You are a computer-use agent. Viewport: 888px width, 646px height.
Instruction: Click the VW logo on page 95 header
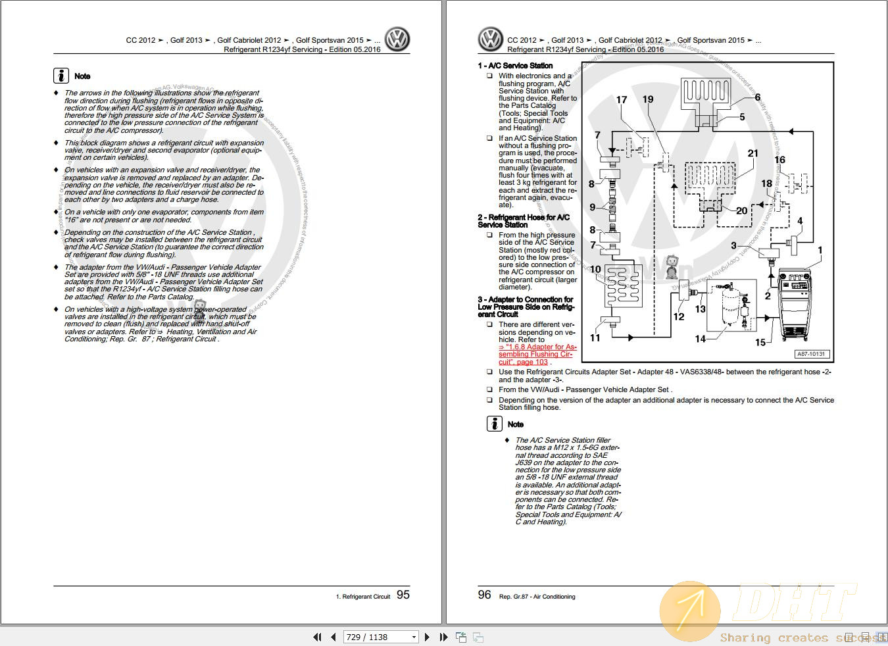pyautogui.click(x=397, y=39)
